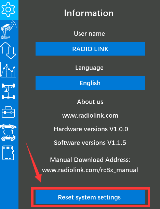The image size is (160, 209).
Task: Click the User name label
Action: (89, 34)
